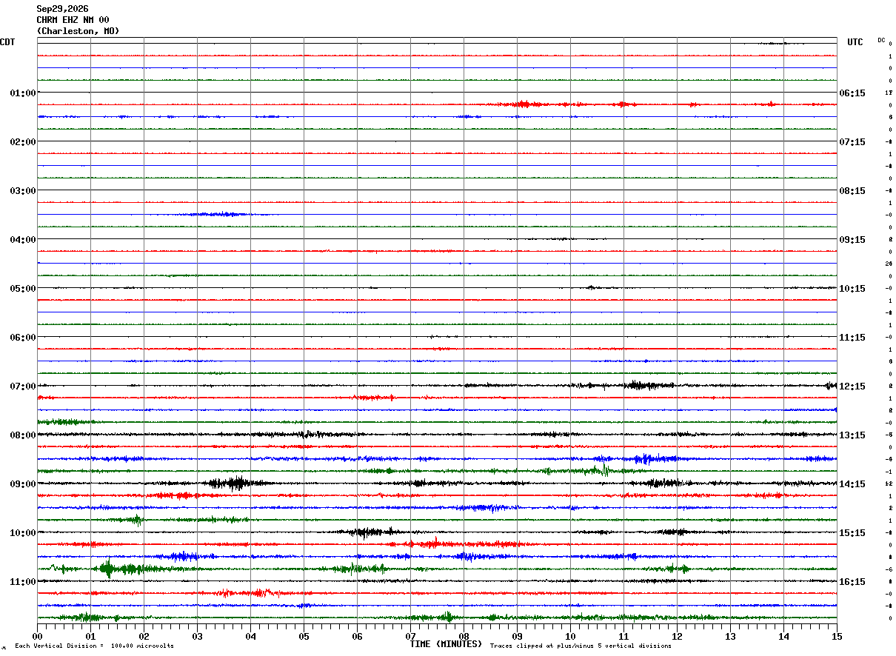The height and width of the screenshot is (656, 896).
Task: Click the 16:15 UTC row label
Action: tap(852, 582)
